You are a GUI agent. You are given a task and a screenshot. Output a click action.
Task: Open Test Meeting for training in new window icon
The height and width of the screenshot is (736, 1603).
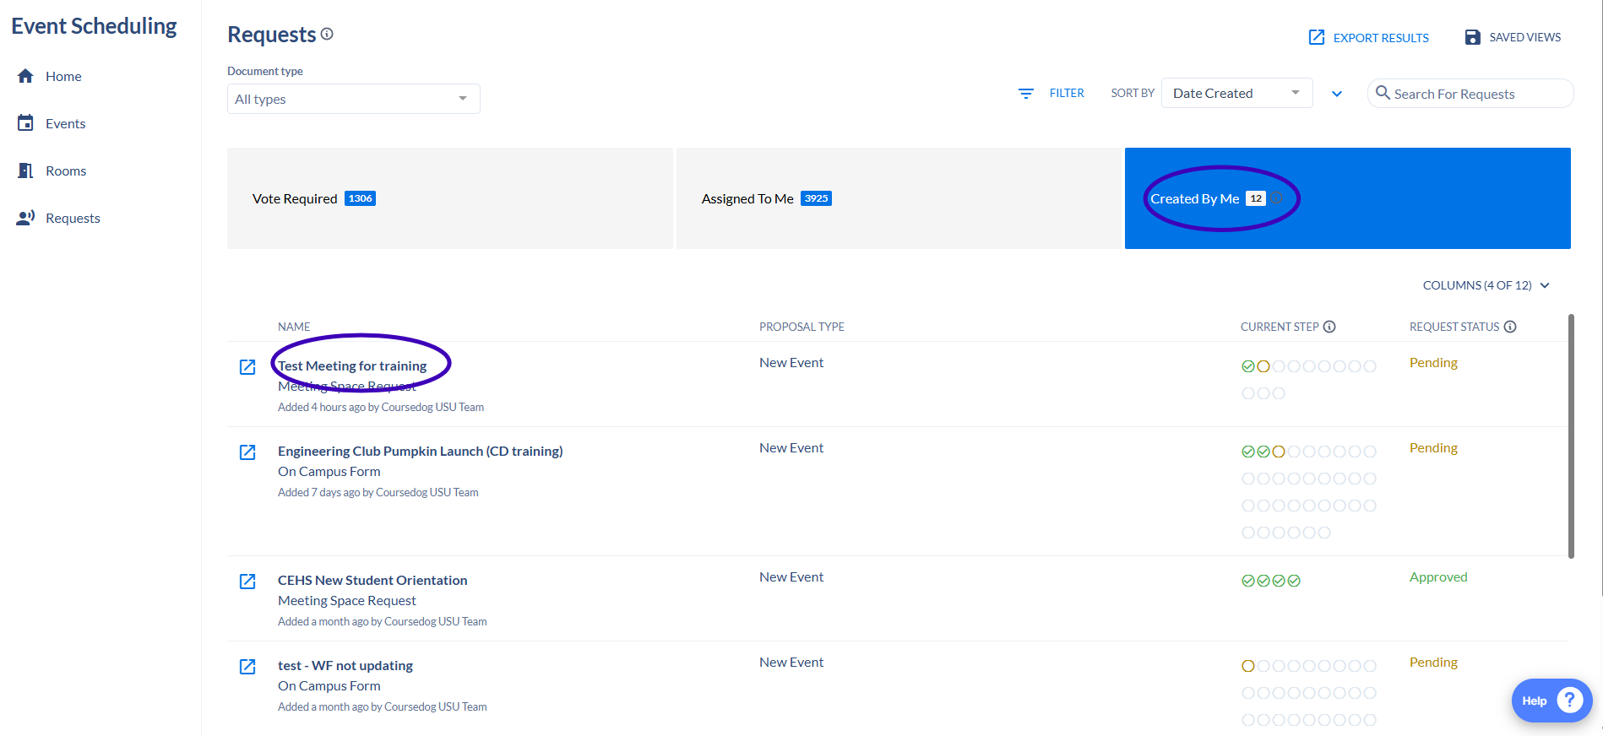click(x=247, y=366)
